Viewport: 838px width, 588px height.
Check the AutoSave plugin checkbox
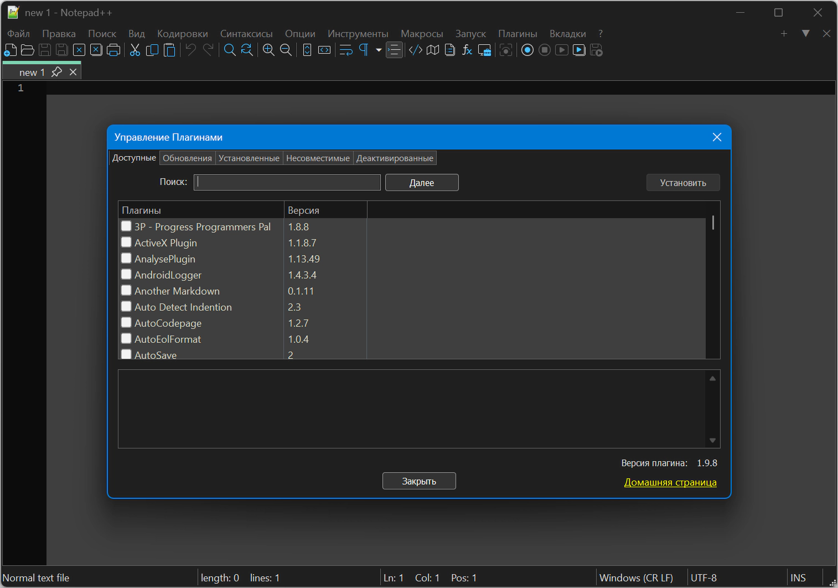[126, 354]
